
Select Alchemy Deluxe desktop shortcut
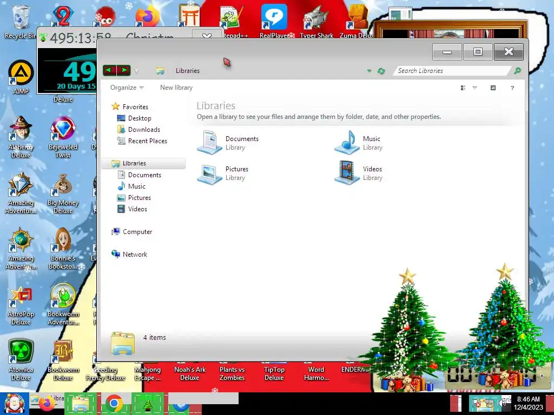click(x=21, y=137)
